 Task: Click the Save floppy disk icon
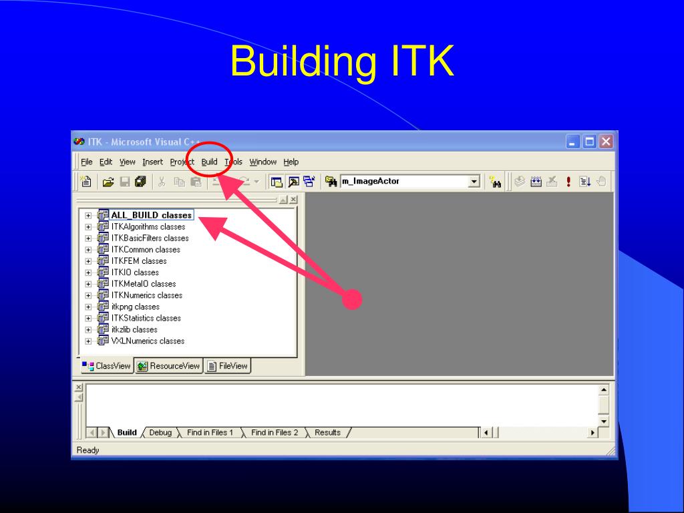[x=125, y=182]
